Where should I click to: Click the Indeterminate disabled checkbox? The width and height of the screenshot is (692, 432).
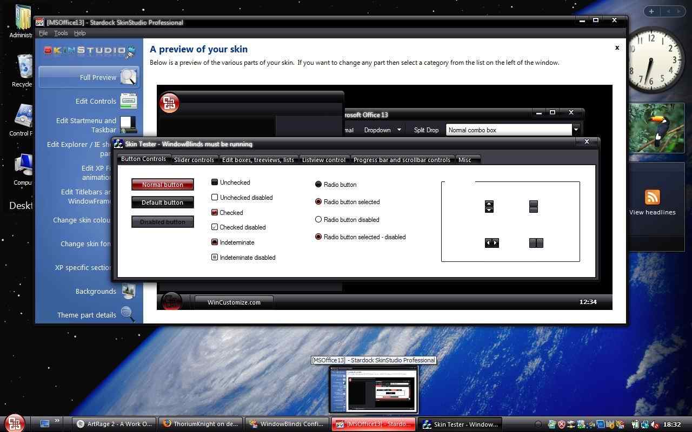coord(215,257)
